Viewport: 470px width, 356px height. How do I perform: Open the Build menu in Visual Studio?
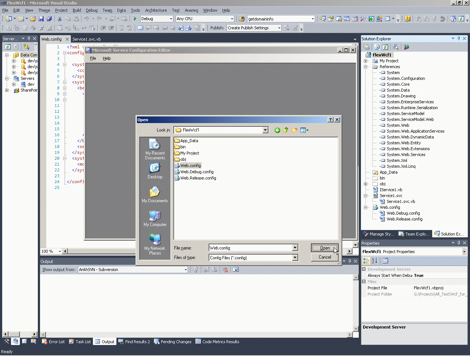click(x=77, y=10)
